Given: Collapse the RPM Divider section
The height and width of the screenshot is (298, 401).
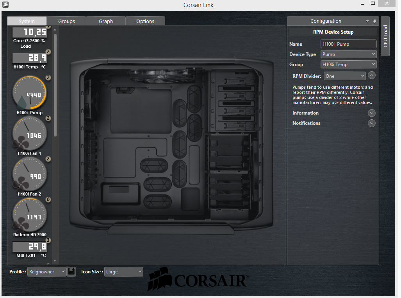Looking at the screenshot, I should pyautogui.click(x=372, y=75).
